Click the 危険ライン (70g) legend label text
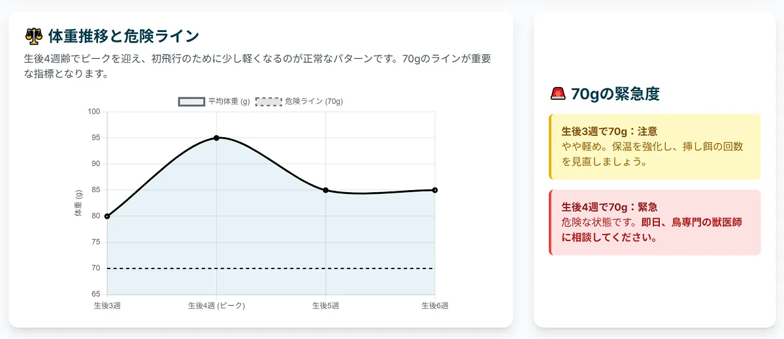Screen dimensions: 784x339 (314, 101)
